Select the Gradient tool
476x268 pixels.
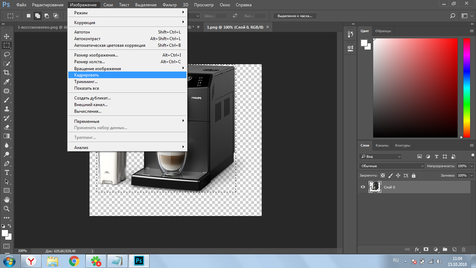pyautogui.click(x=6, y=136)
